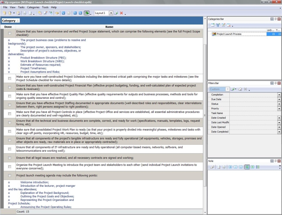Viewport: 282px width, 215px height.
Task: Tick the checkbox for the legal issues task
Action: pyautogui.click(x=10, y=158)
